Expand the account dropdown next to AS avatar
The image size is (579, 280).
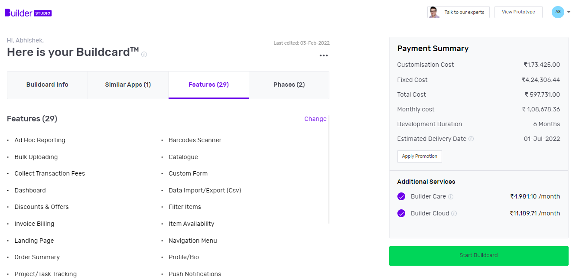tap(568, 12)
